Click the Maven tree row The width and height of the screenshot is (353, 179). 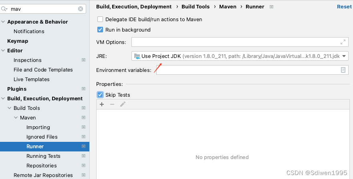[44, 118]
